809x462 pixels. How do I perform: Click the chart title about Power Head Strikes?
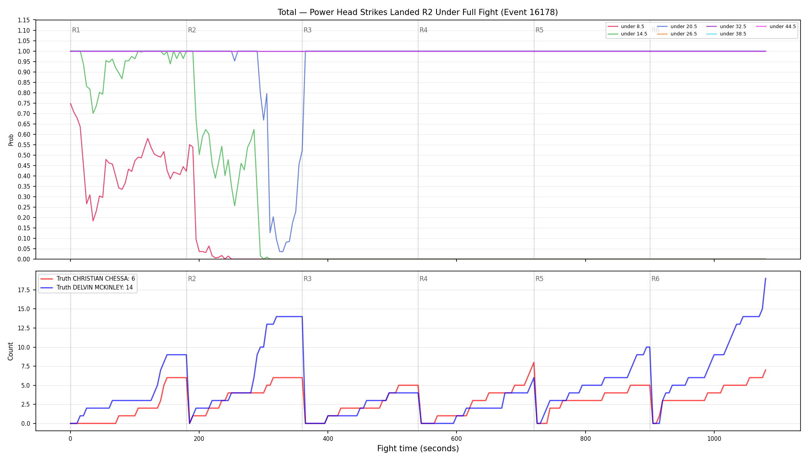(x=418, y=12)
